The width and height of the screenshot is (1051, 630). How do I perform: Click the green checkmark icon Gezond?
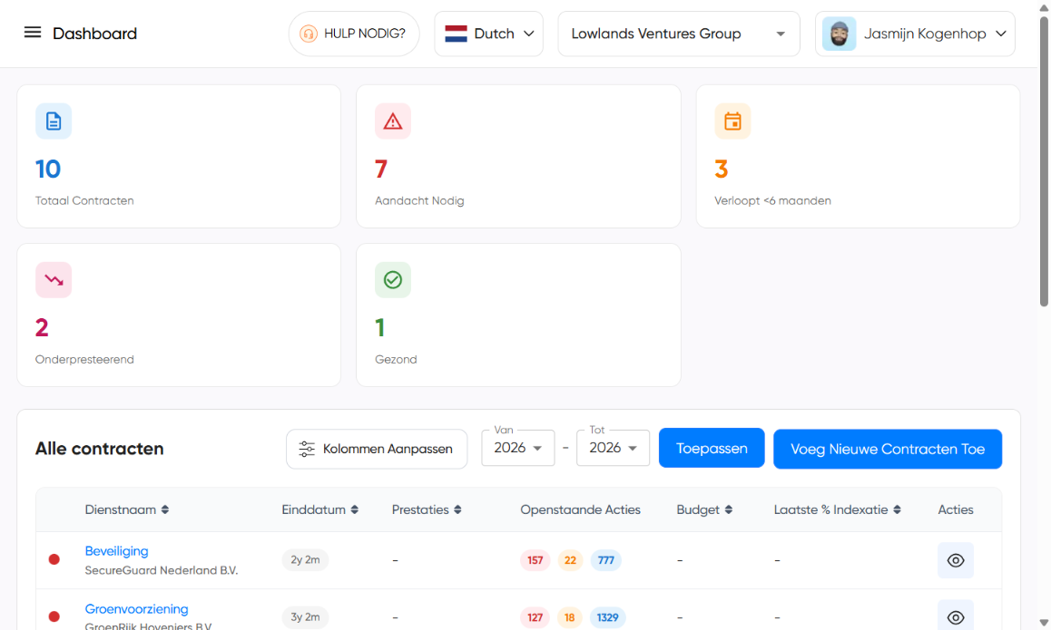point(393,280)
